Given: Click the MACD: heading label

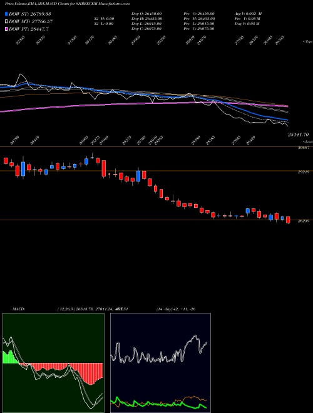Looking at the screenshot, I should coord(18,309).
